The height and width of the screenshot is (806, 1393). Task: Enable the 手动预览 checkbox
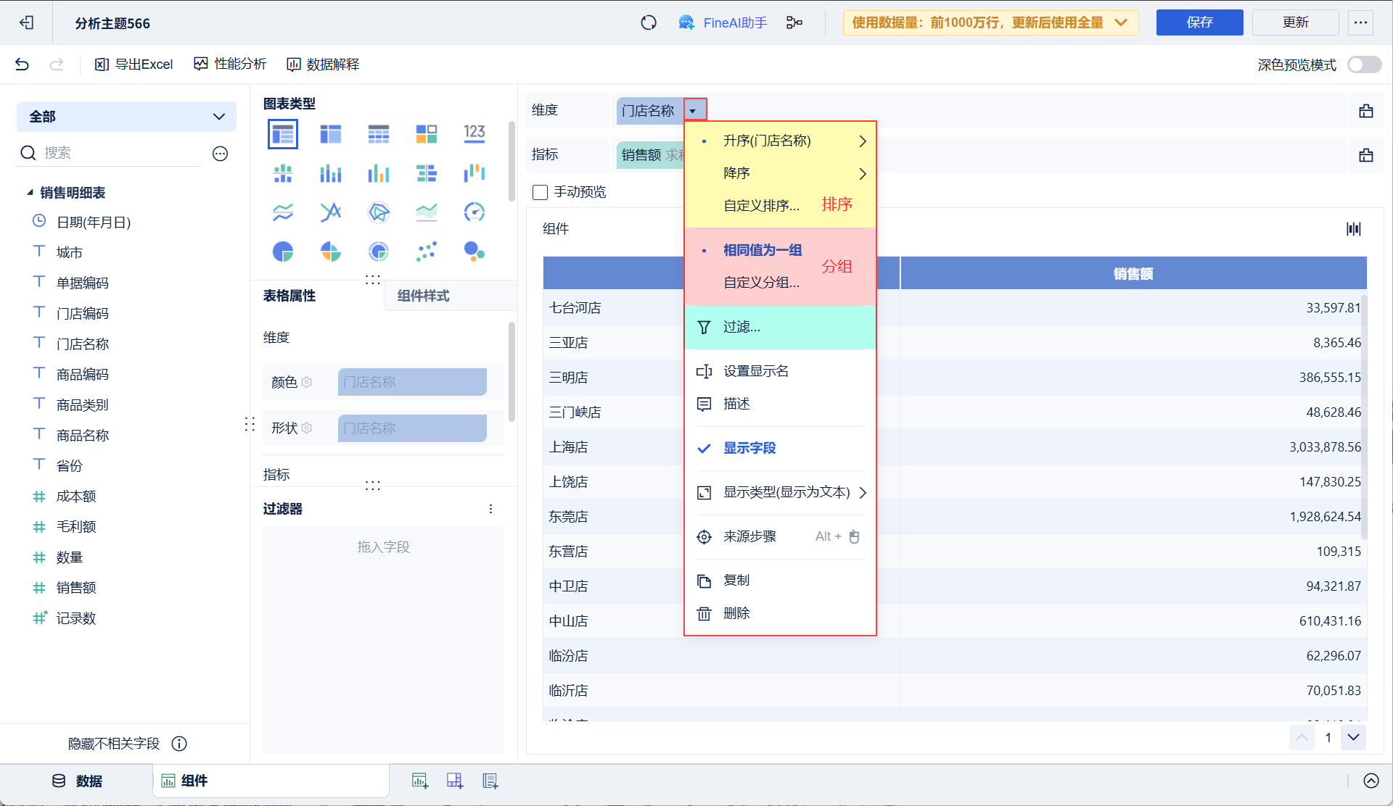pos(540,192)
